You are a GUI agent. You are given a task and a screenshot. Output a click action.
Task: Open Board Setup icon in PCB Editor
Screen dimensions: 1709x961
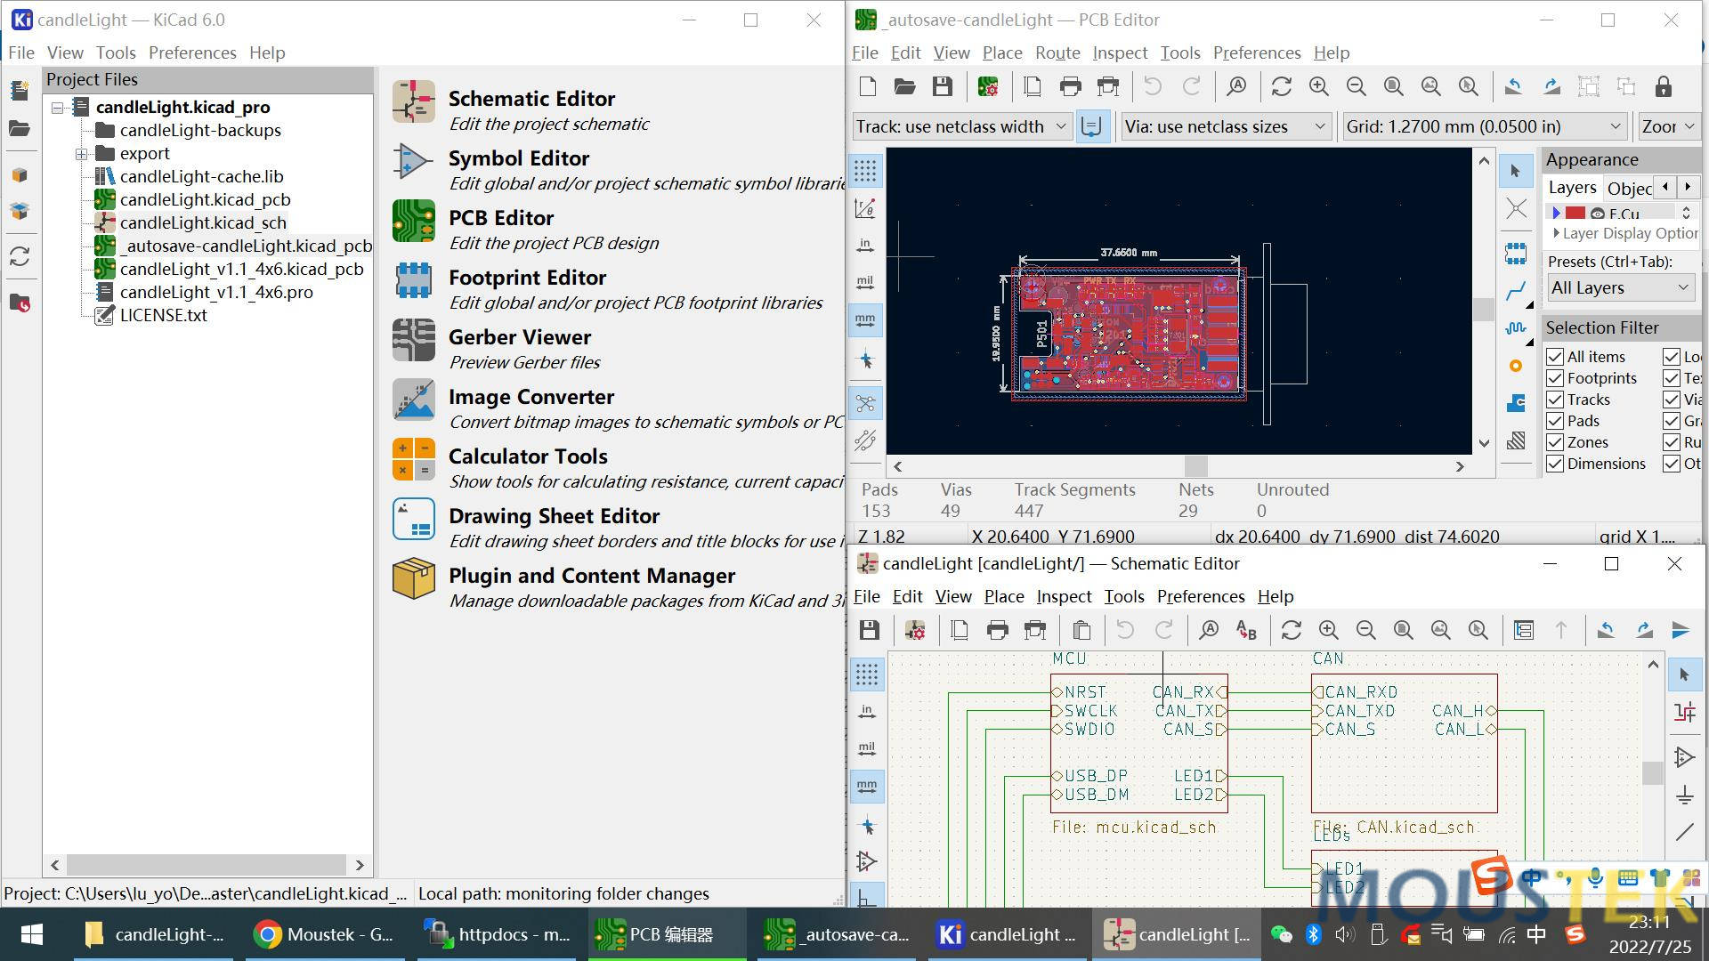click(x=988, y=86)
